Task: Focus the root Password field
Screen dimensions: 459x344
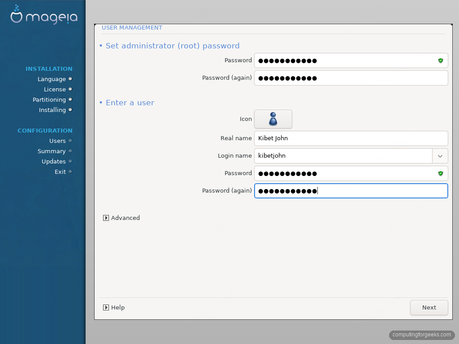Action: pos(351,60)
